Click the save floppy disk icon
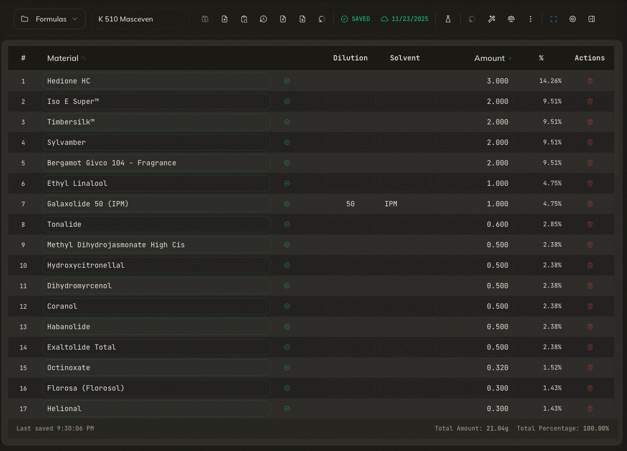Viewport: 627px width, 451px height. [x=205, y=19]
